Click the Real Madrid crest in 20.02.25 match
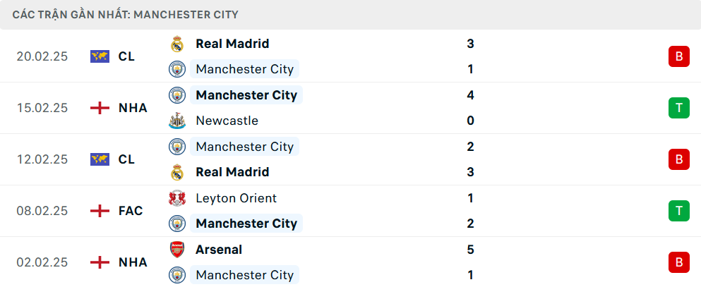Screen dimensions: 701x287 [176, 44]
